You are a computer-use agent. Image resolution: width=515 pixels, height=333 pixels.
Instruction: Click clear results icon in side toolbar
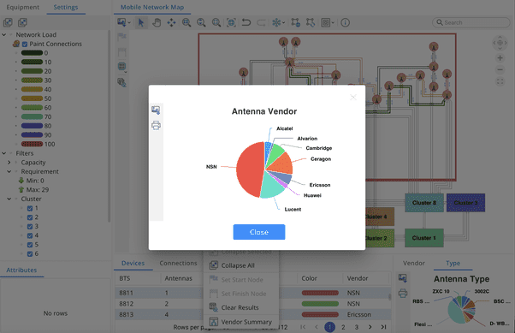pyautogui.click(x=121, y=82)
